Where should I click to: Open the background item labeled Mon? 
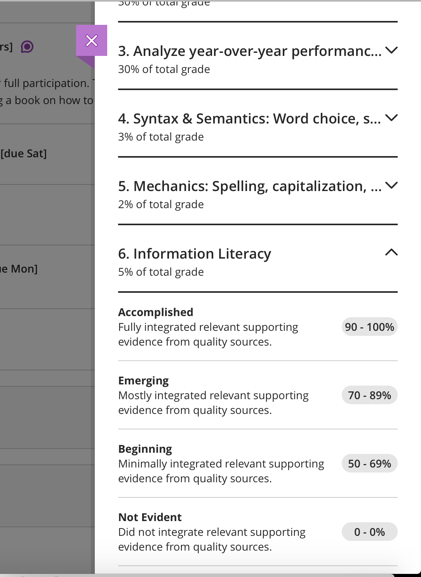pyautogui.click(x=19, y=269)
